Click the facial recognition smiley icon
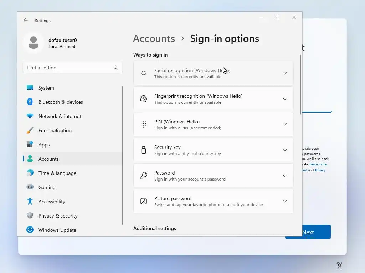Viewport: 365px width, 273px height. [x=144, y=73]
